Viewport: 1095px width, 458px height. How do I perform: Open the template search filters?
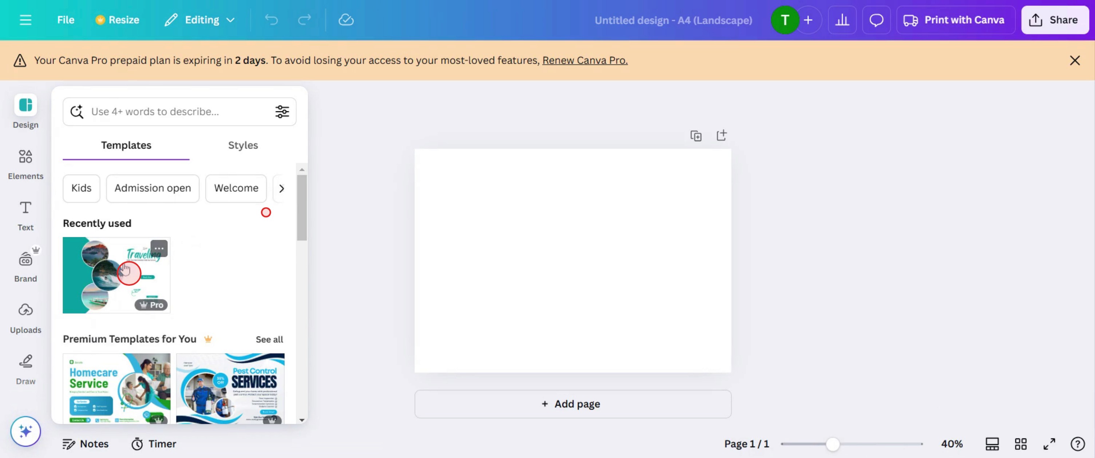click(282, 112)
